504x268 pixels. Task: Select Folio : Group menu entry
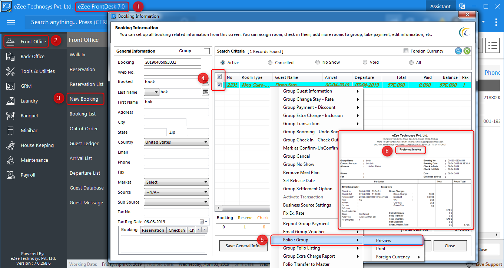[x=316, y=240]
